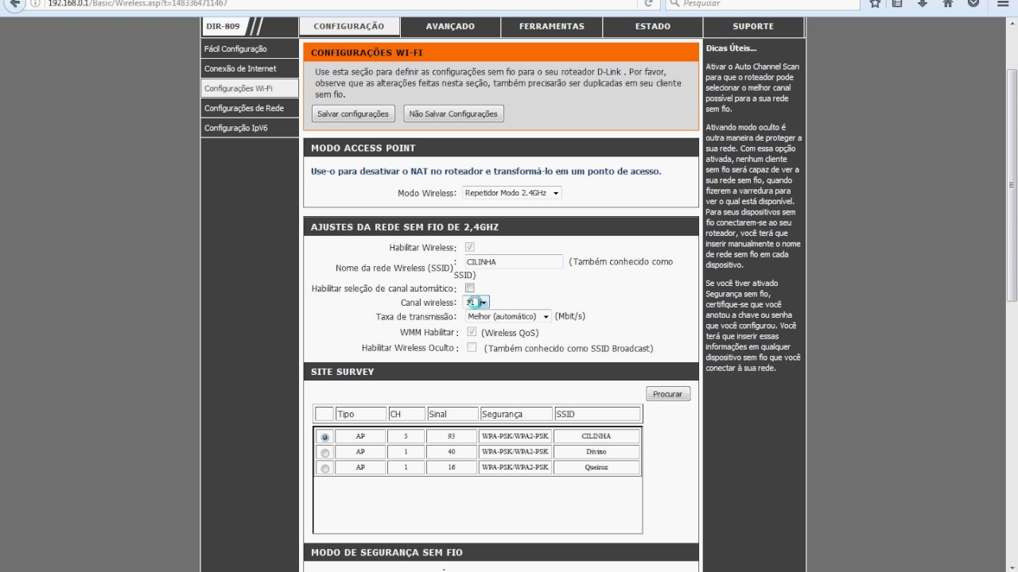Click the MODO ACCESS POINT heading

pyautogui.click(x=363, y=148)
